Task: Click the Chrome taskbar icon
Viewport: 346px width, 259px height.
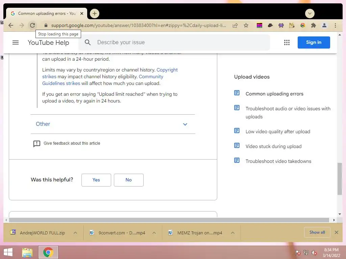Action: click(x=48, y=252)
